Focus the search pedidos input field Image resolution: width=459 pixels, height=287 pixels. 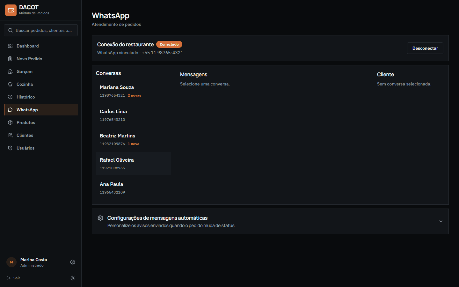41,30
